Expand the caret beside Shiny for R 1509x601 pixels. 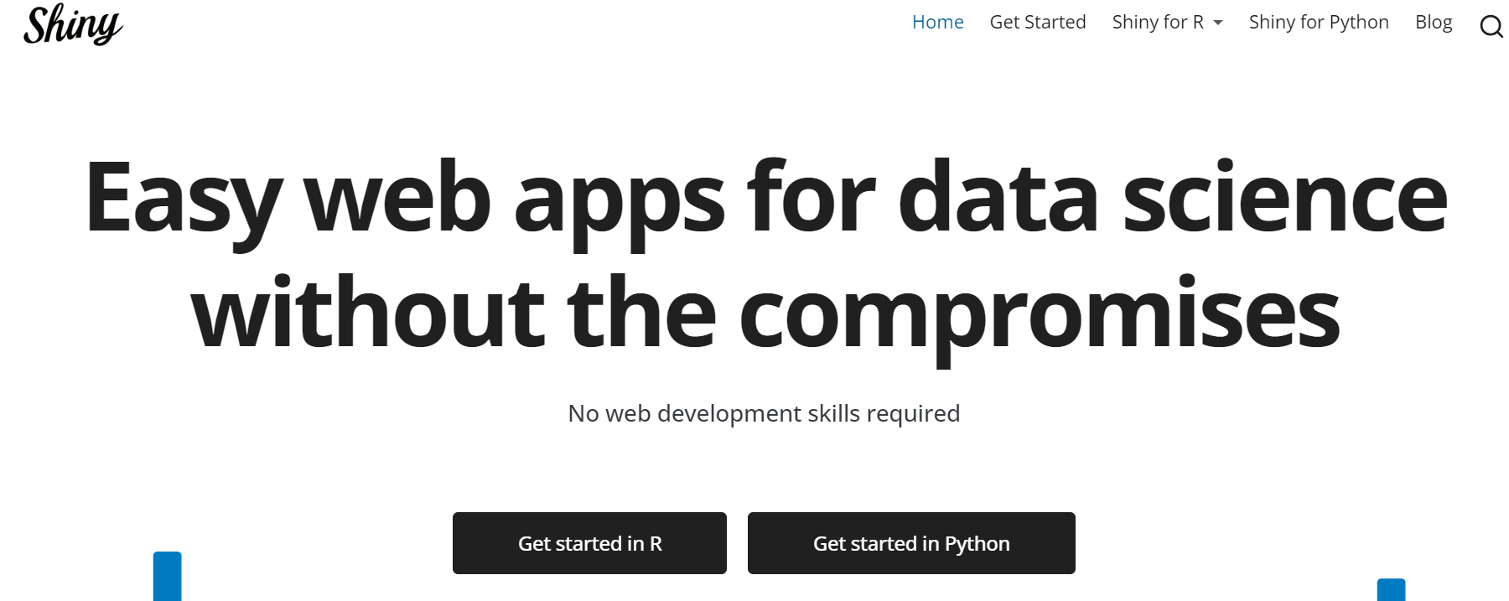(1218, 23)
